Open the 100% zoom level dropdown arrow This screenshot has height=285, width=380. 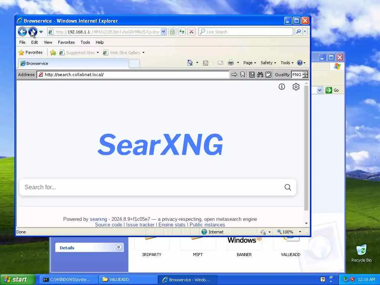click(300, 232)
